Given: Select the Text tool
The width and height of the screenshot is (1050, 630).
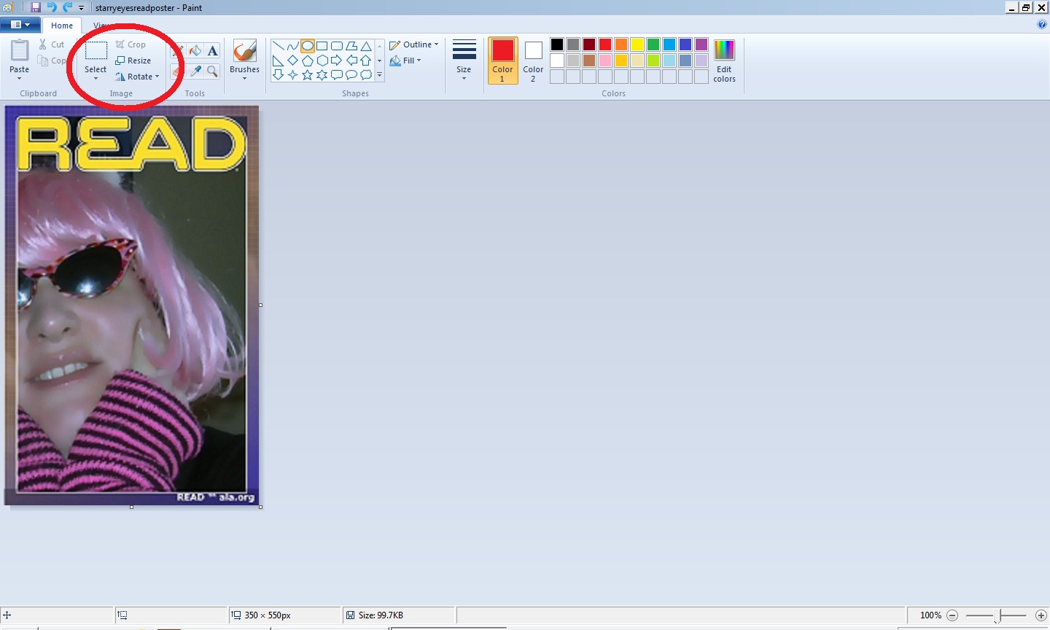Looking at the screenshot, I should (x=212, y=50).
